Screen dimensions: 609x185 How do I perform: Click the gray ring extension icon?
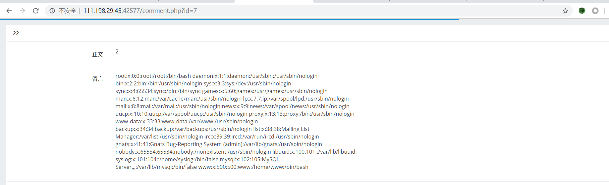(x=595, y=11)
